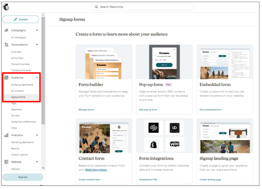Click the QuickBooks integration icon
Image resolution: width=262 pixels, height=189 pixels.
[175, 128]
